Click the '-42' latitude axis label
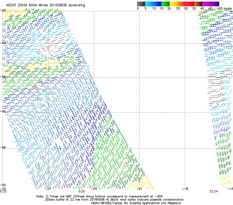The height and width of the screenshot is (205, 233). [3, 43]
